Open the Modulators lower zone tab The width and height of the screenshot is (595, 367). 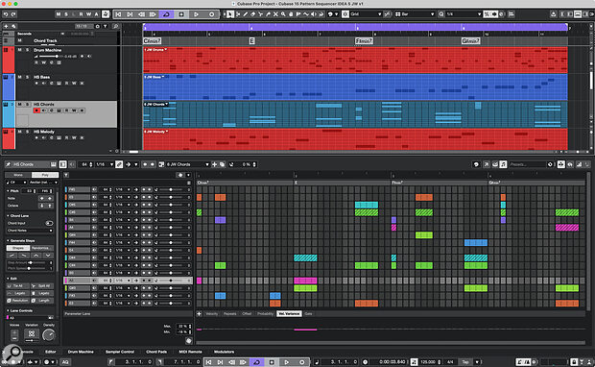point(224,352)
